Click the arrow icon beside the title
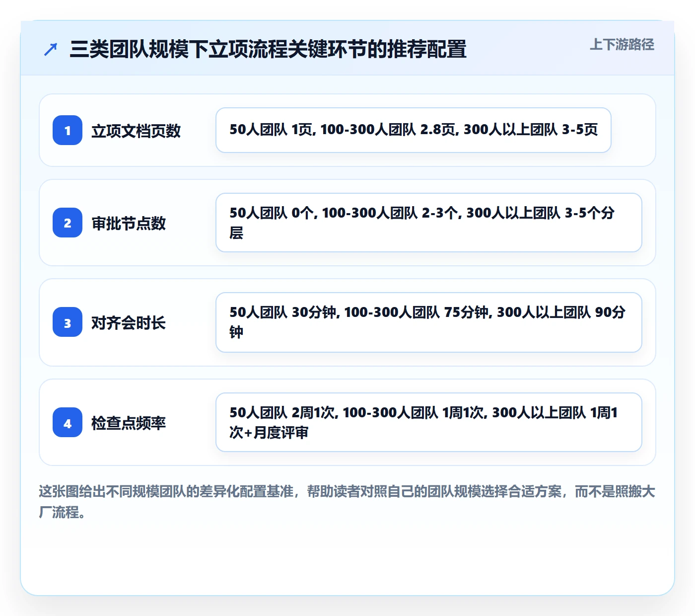Viewport: 695px width, 616px height. pyautogui.click(x=51, y=50)
